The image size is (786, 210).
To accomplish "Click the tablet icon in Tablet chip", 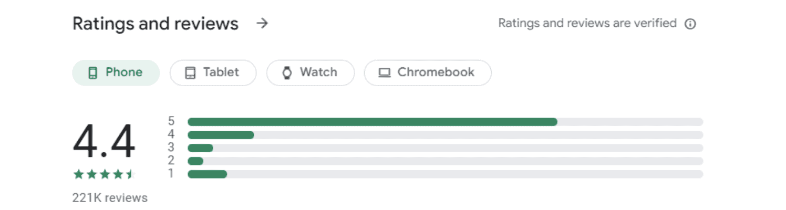I will 190,73.
